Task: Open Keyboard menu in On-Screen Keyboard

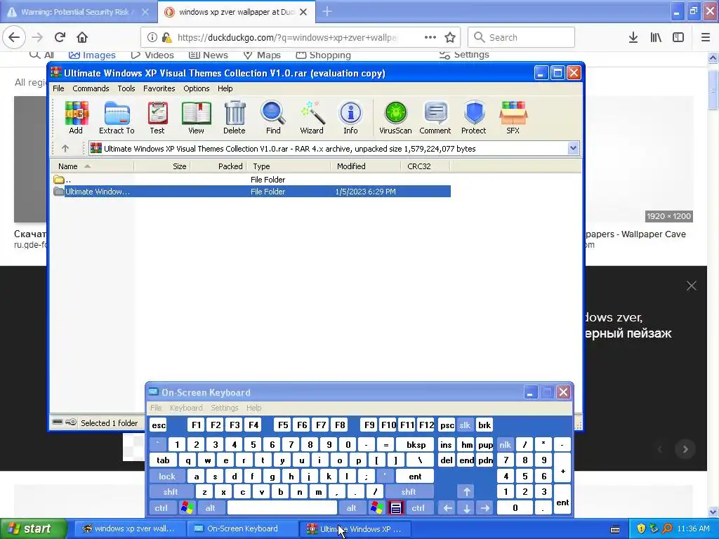Action: (186, 408)
